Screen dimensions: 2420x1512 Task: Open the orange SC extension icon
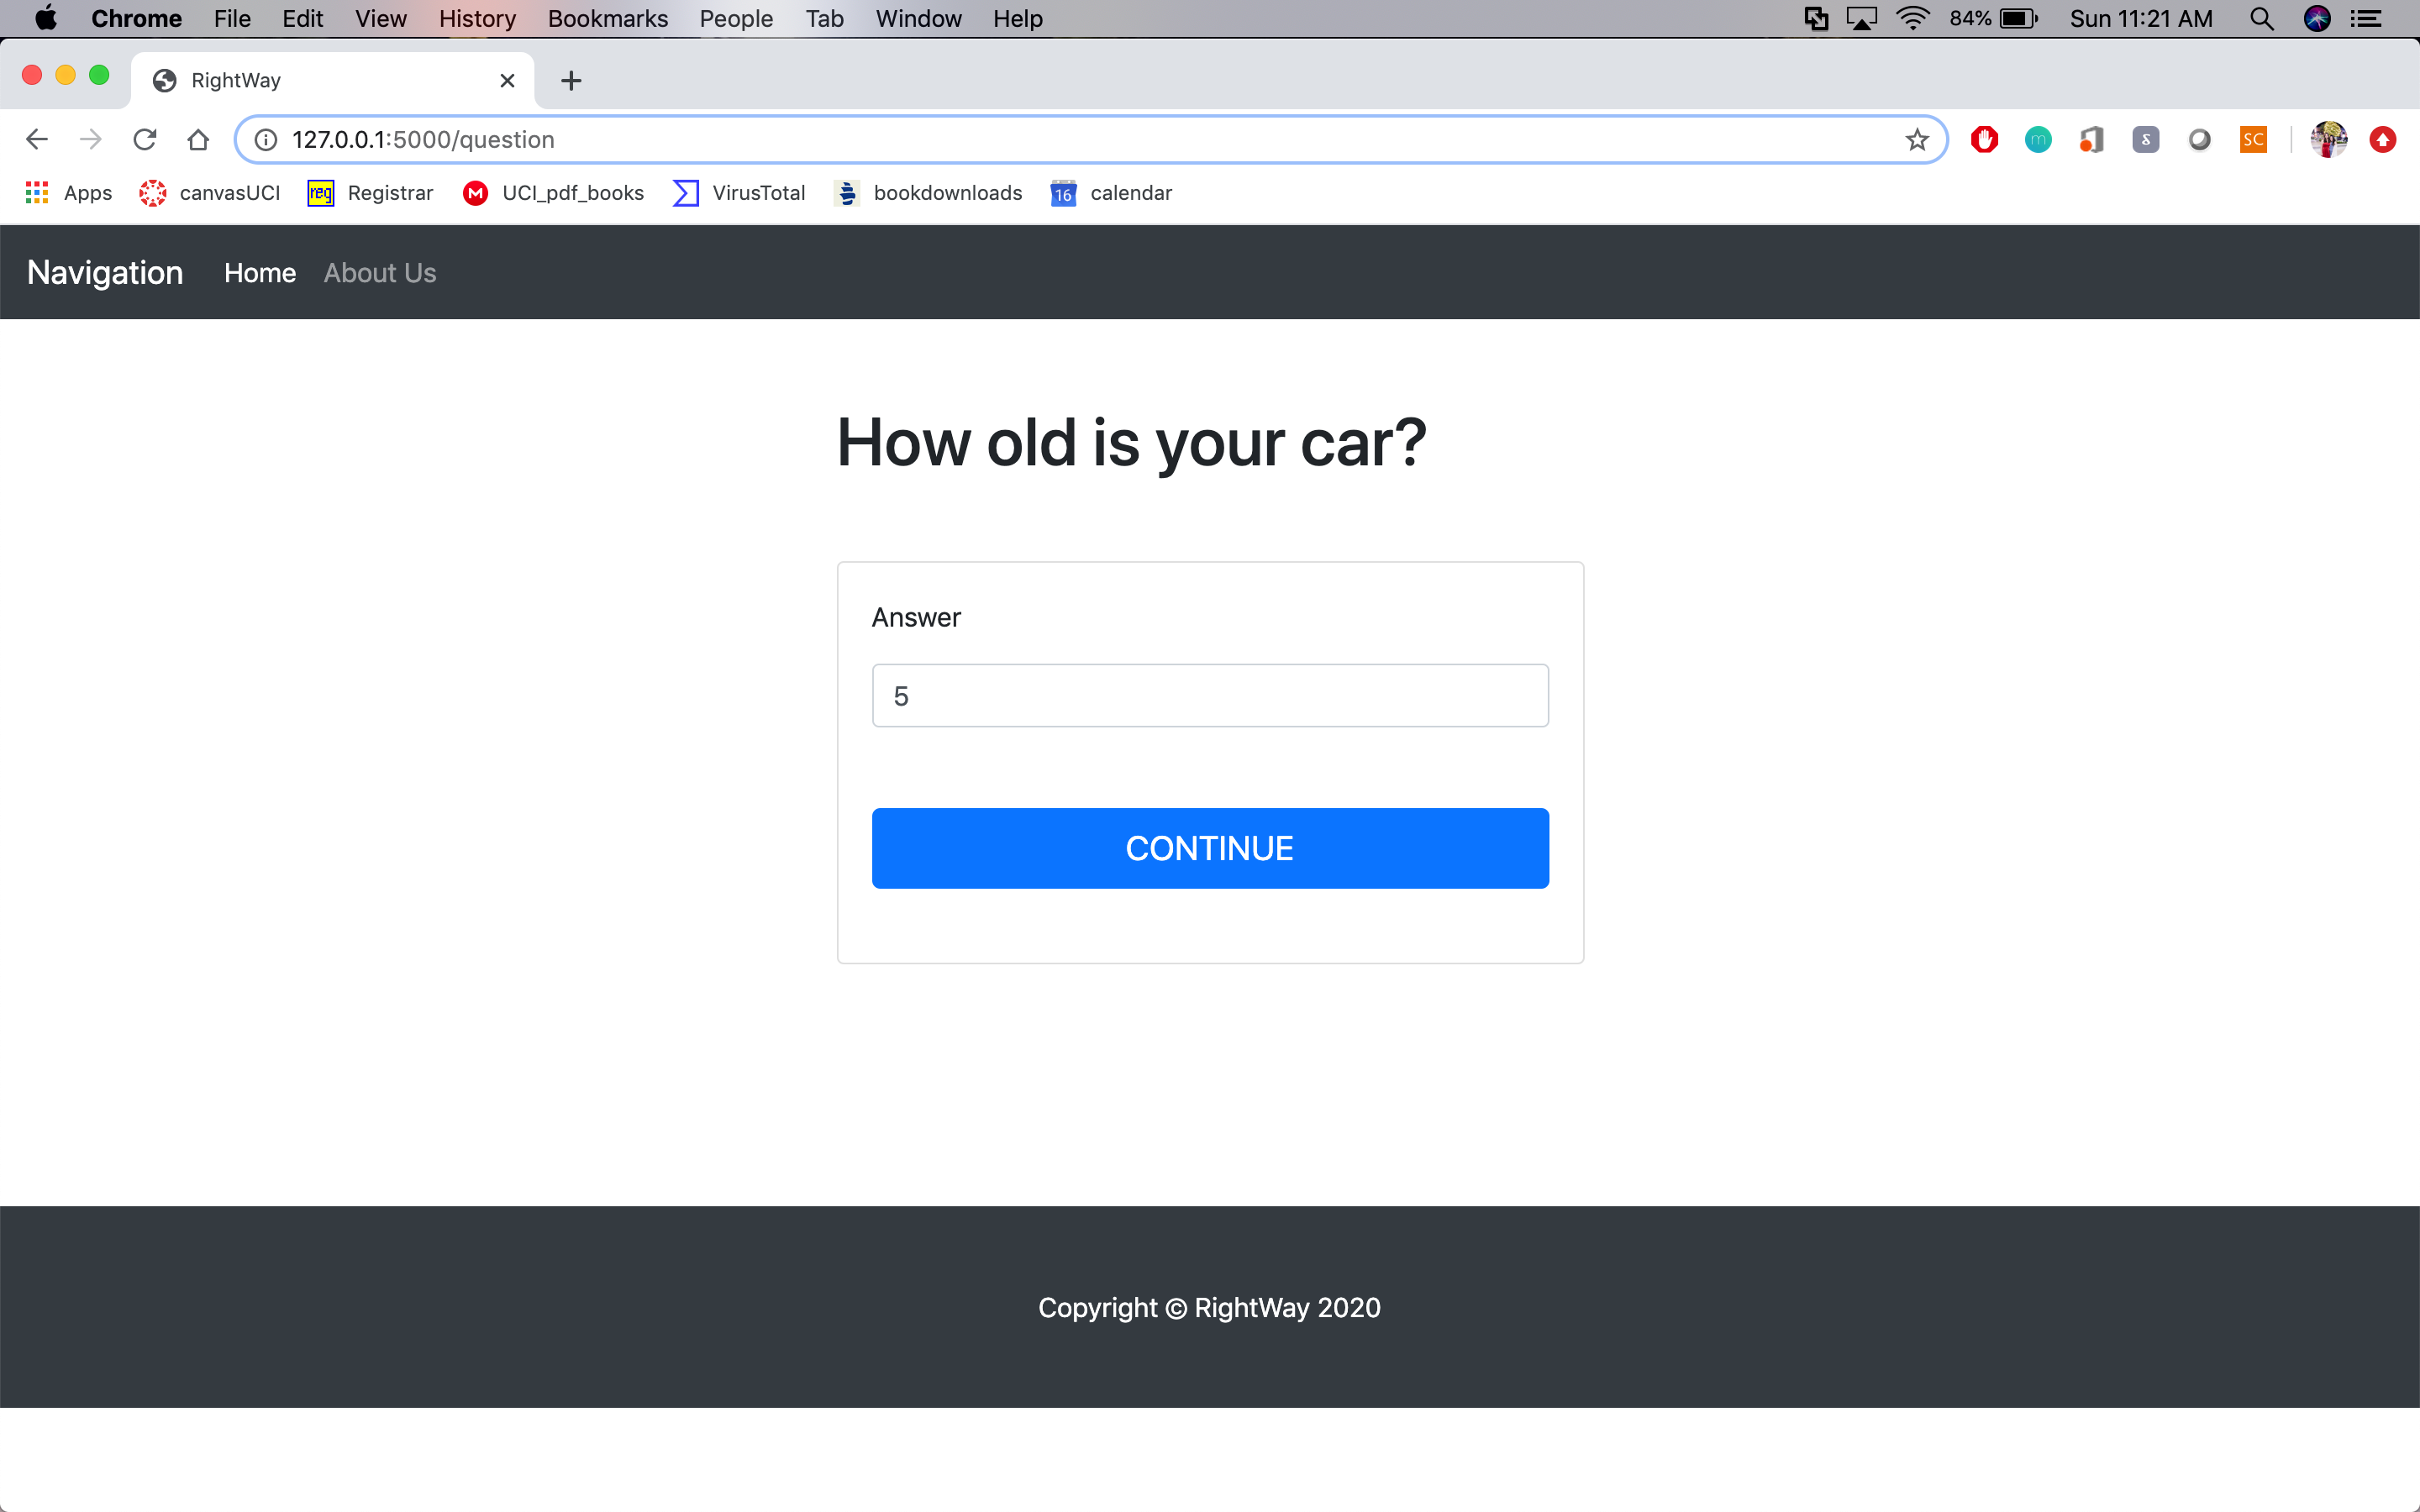[x=2252, y=139]
